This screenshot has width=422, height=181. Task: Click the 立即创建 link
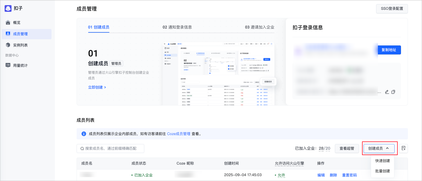(x=97, y=87)
